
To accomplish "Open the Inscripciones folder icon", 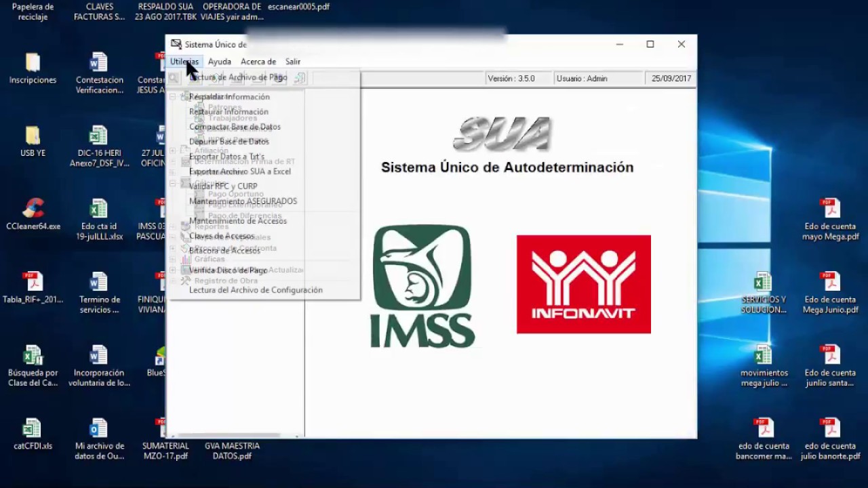I will point(33,62).
